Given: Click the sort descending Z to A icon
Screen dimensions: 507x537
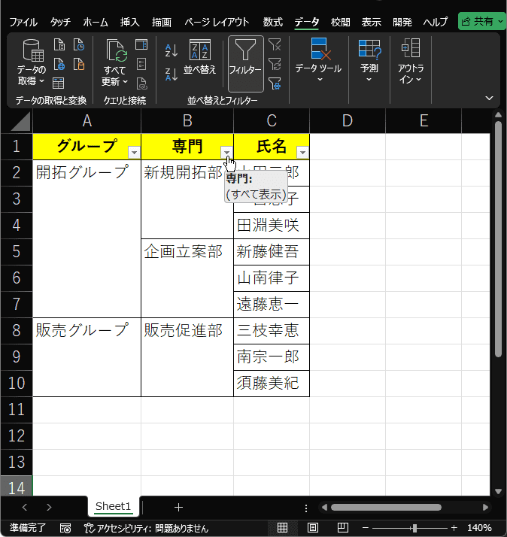Looking at the screenshot, I should tap(172, 74).
